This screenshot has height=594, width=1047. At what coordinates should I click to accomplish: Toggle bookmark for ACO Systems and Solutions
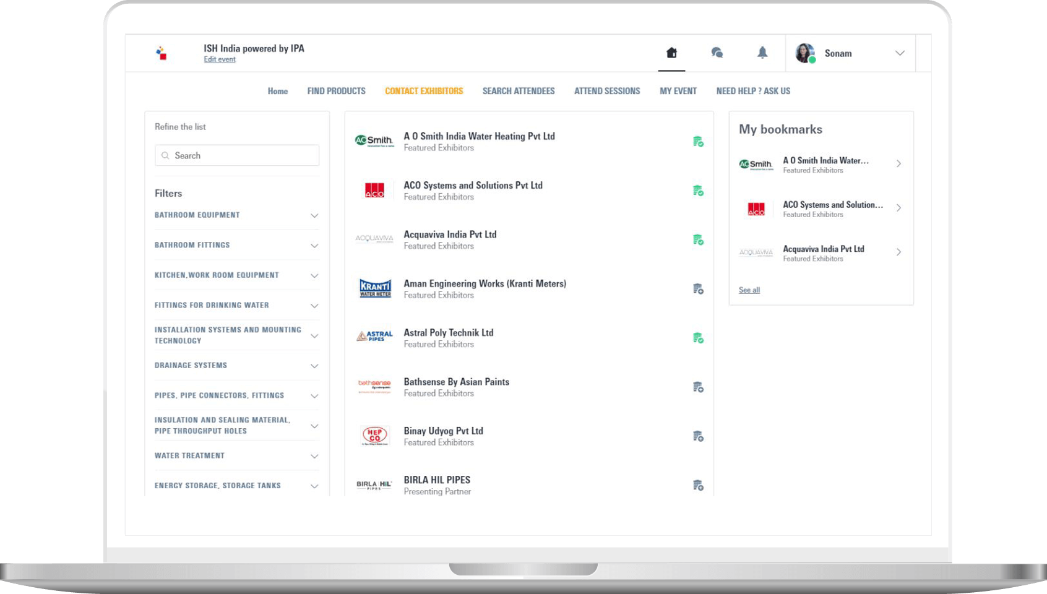tap(698, 191)
